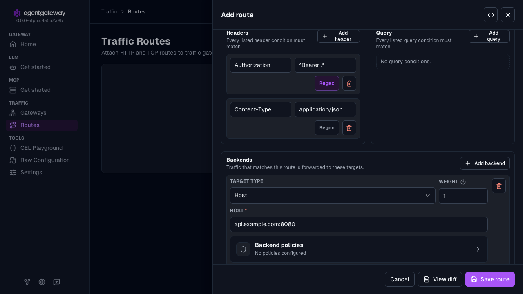Open MCP Get started page

point(42,90)
